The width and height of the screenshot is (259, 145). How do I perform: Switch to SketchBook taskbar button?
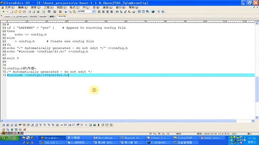[x=106, y=138]
